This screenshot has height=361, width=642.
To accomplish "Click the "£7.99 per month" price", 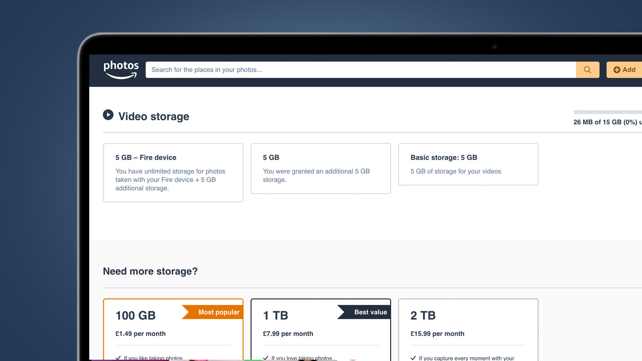I will [x=288, y=334].
